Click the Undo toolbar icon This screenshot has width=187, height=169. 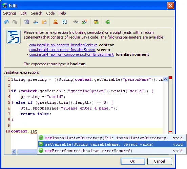coord(6,22)
